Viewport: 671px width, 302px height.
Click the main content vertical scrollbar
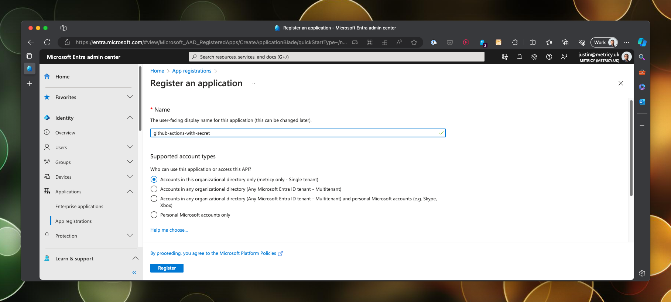(631, 147)
